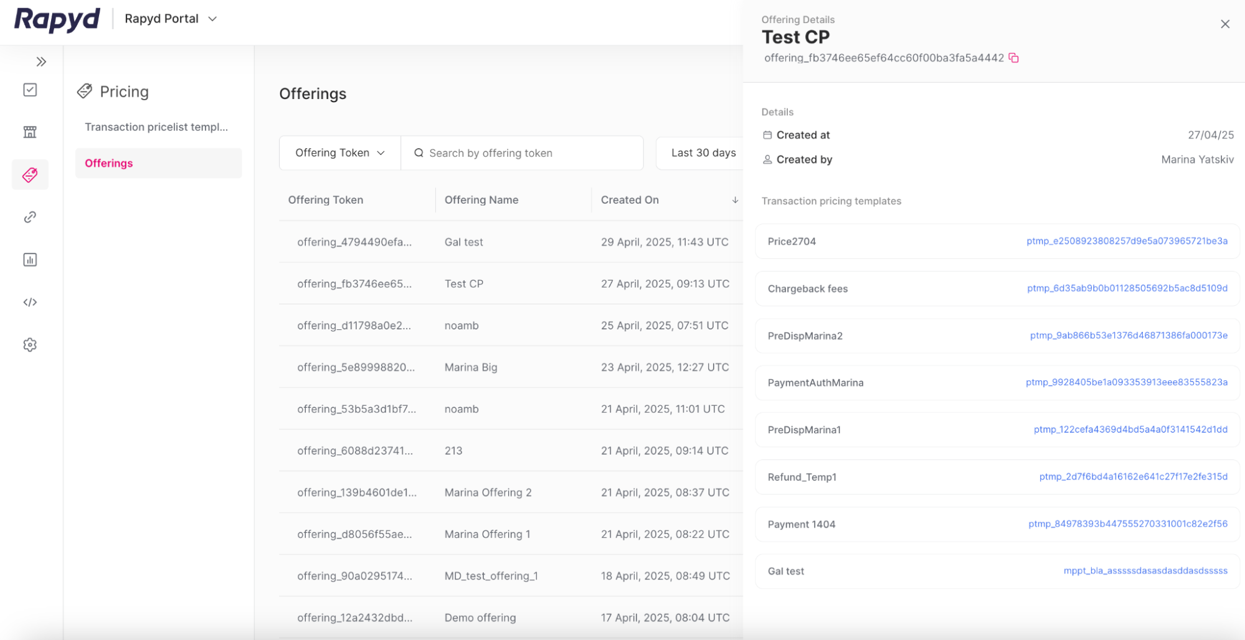Open the Offering Token filter dropdown
This screenshot has width=1245, height=640.
click(x=339, y=153)
